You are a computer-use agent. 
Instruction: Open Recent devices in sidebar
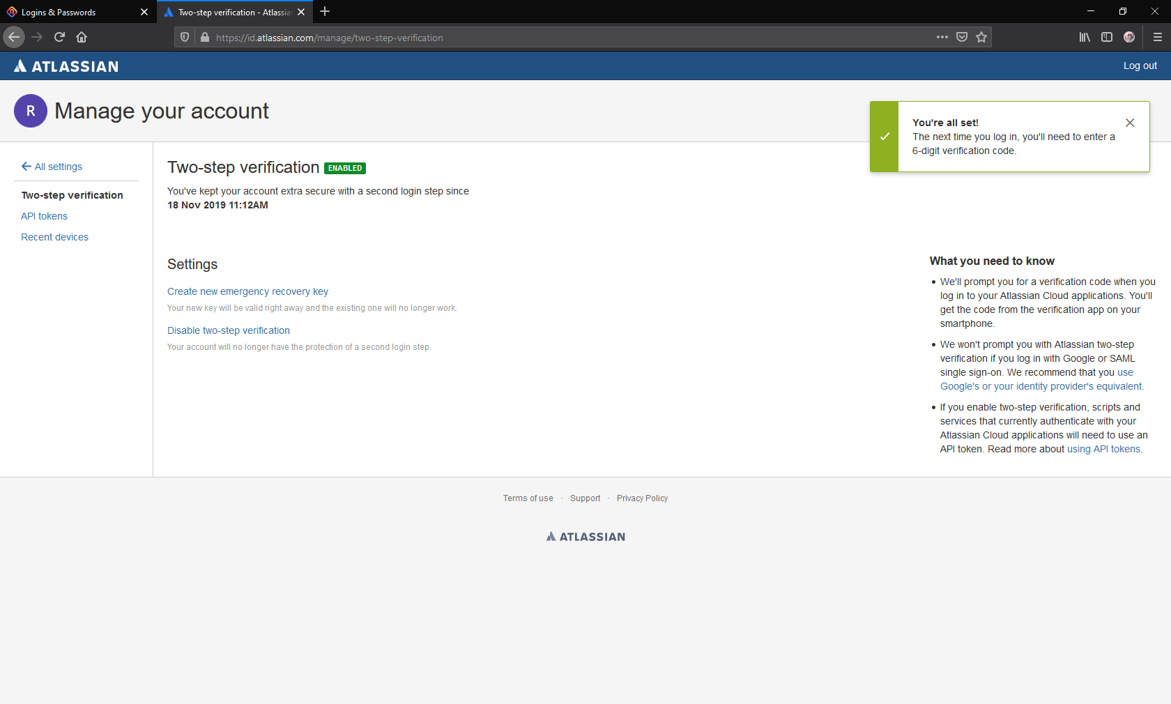(x=54, y=237)
